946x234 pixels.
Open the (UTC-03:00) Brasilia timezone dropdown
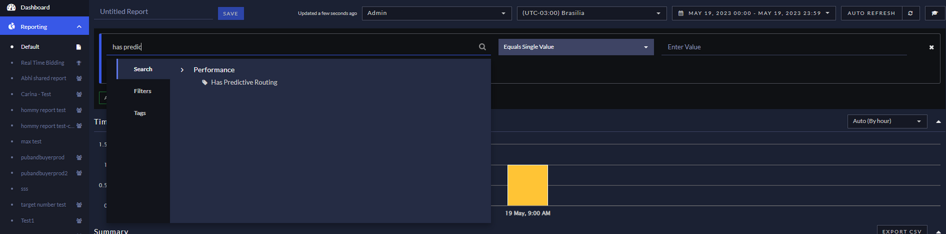coord(592,13)
